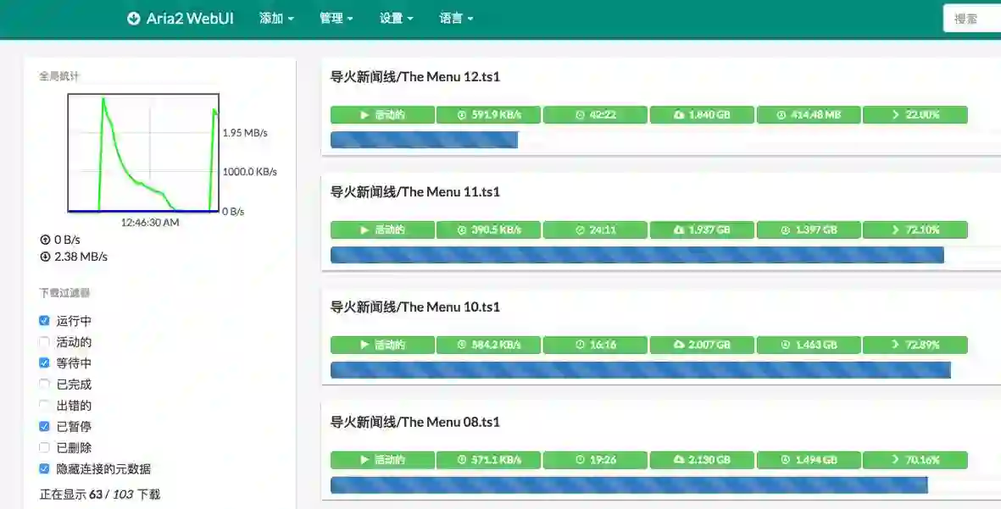Viewport: 1001px width, 509px height.
Task: Focus the 搜索 search field
Action: click(972, 19)
